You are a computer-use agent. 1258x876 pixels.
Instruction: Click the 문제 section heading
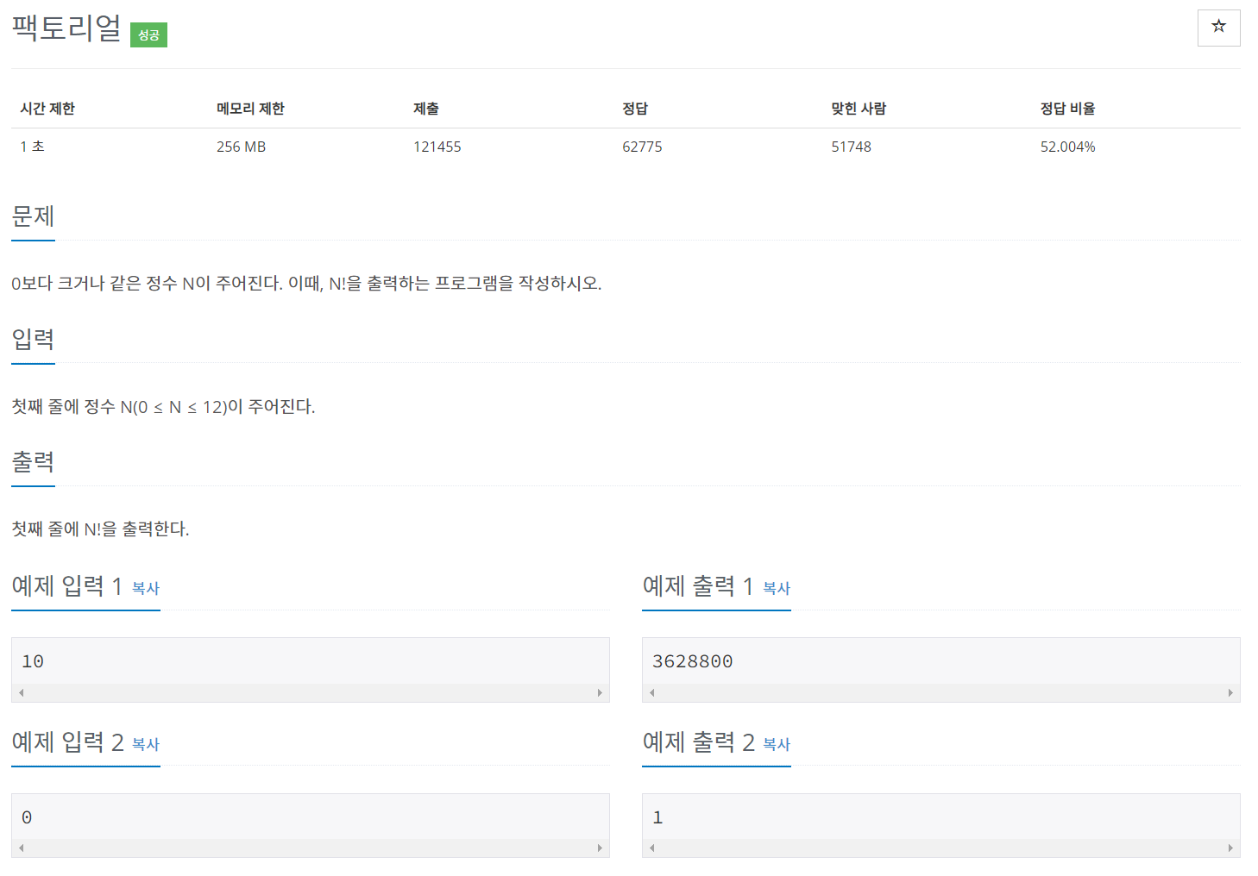pyautogui.click(x=33, y=216)
